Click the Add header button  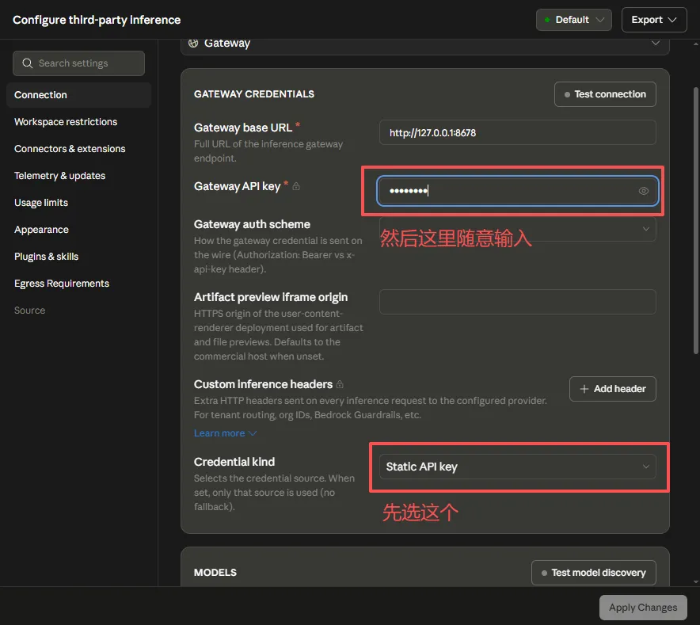613,389
